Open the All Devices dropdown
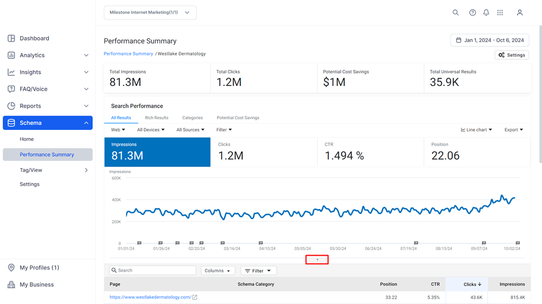 click(x=151, y=130)
